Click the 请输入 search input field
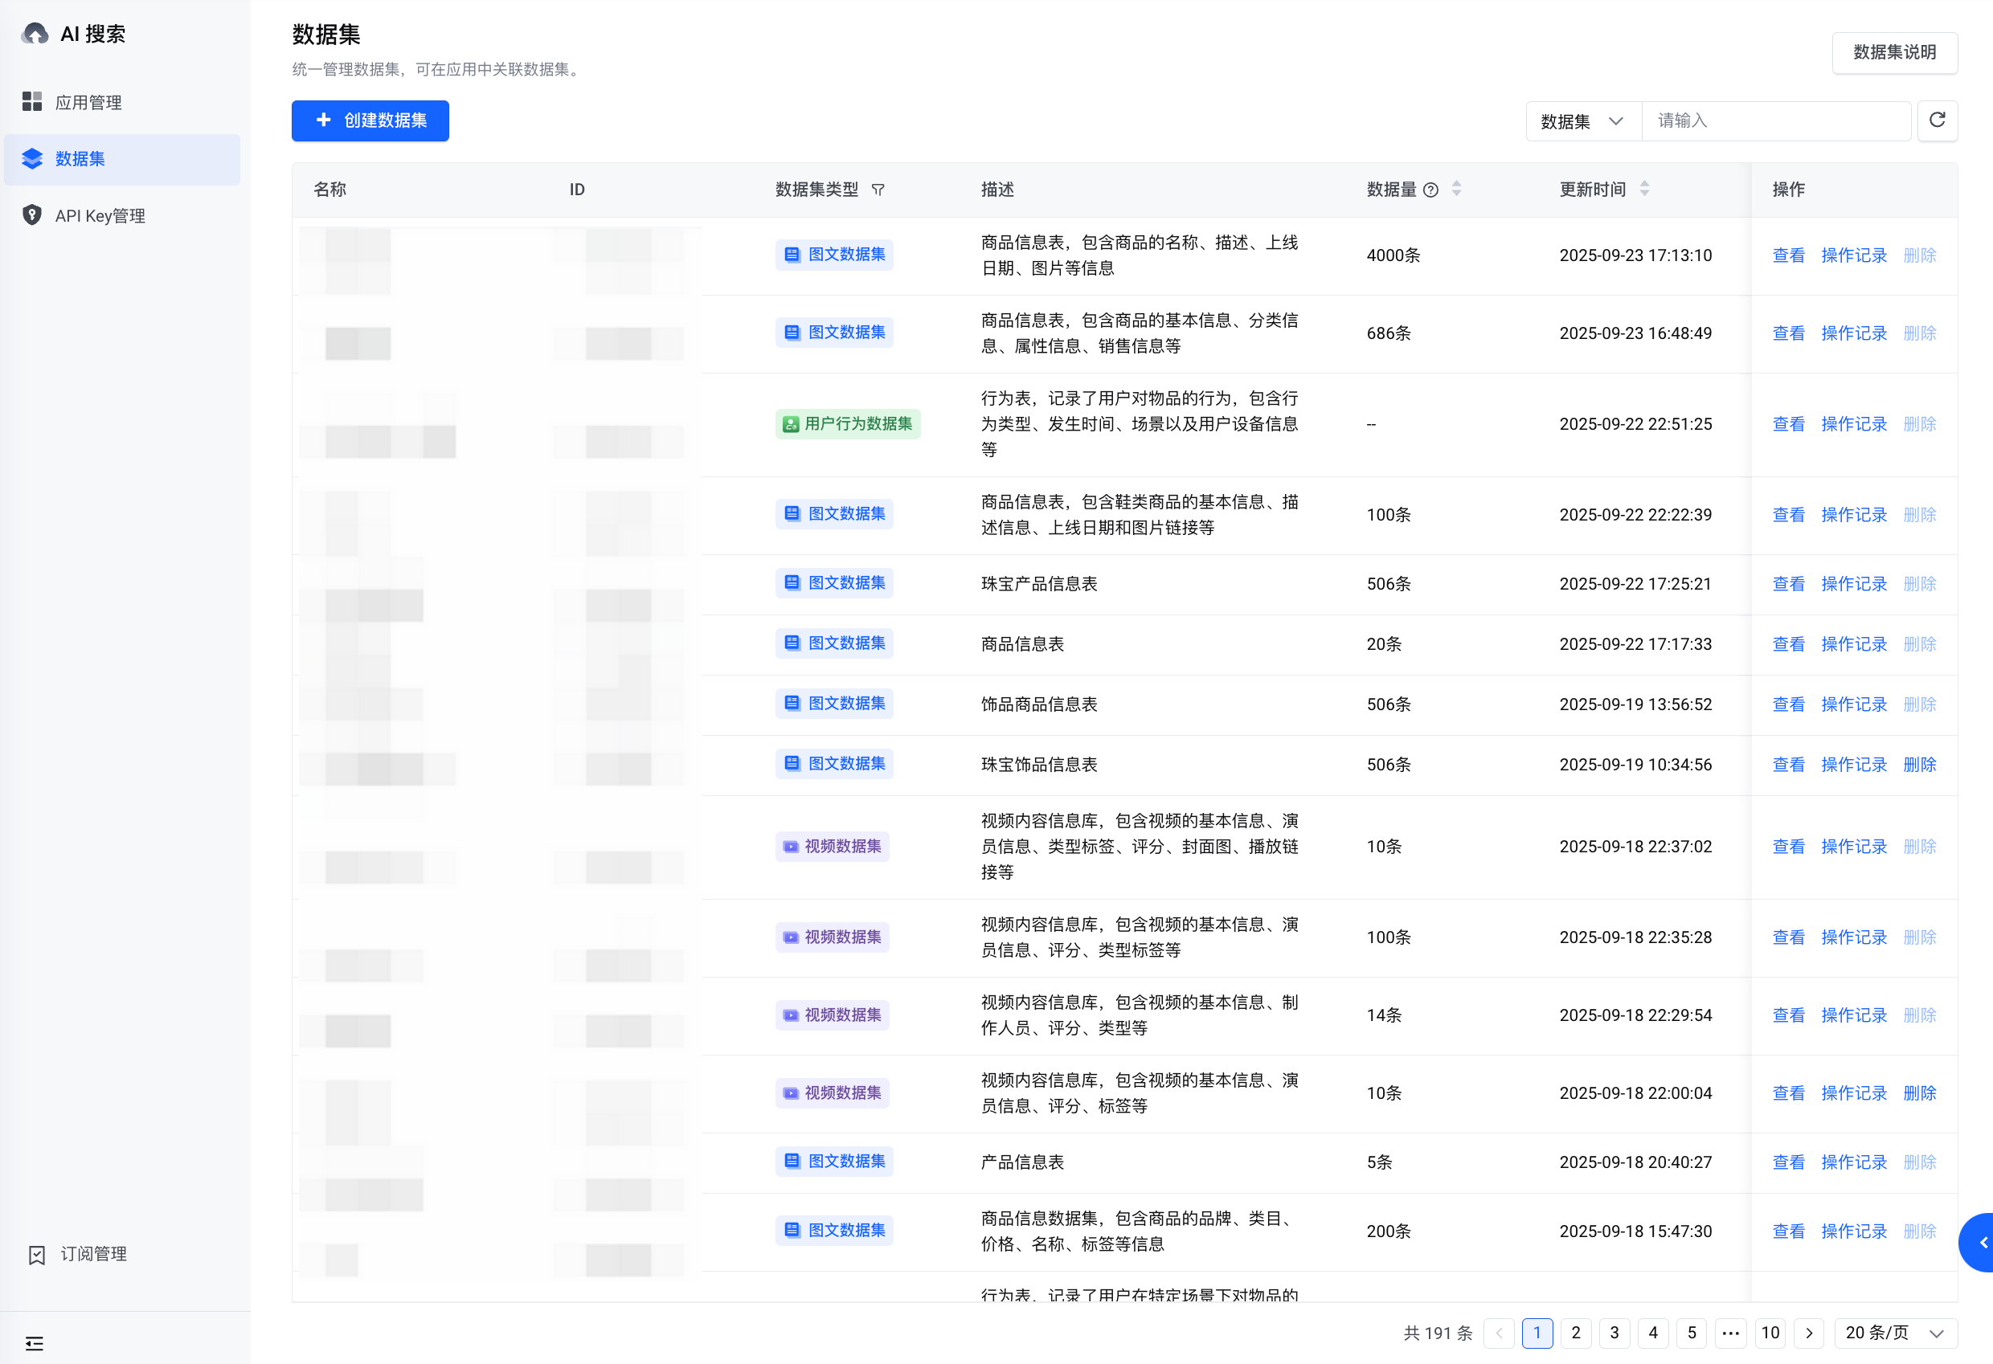Screen dimensions: 1993x1364 (x=1775, y=120)
